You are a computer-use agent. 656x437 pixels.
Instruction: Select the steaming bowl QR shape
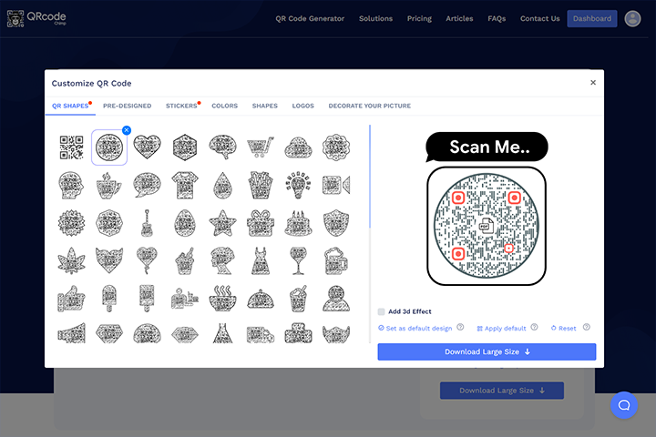(x=222, y=299)
